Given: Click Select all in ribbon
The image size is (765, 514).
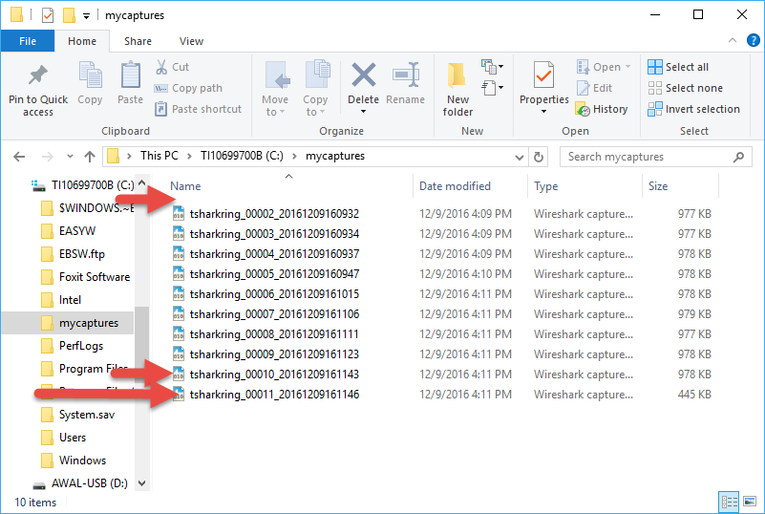Looking at the screenshot, I should [678, 67].
